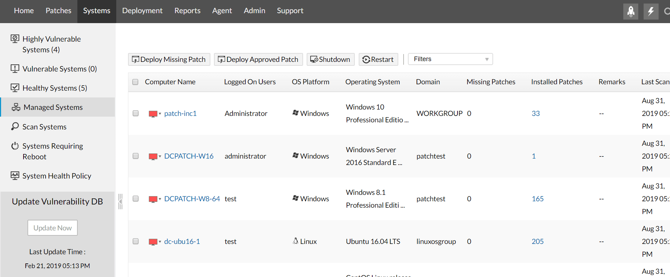Open the Filters dropdown
670x277 pixels.
tap(450, 59)
